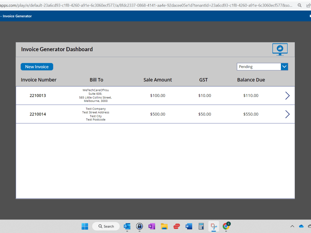Open Calculator from the taskbar
This screenshot has height=233, width=311.
pos(201,226)
